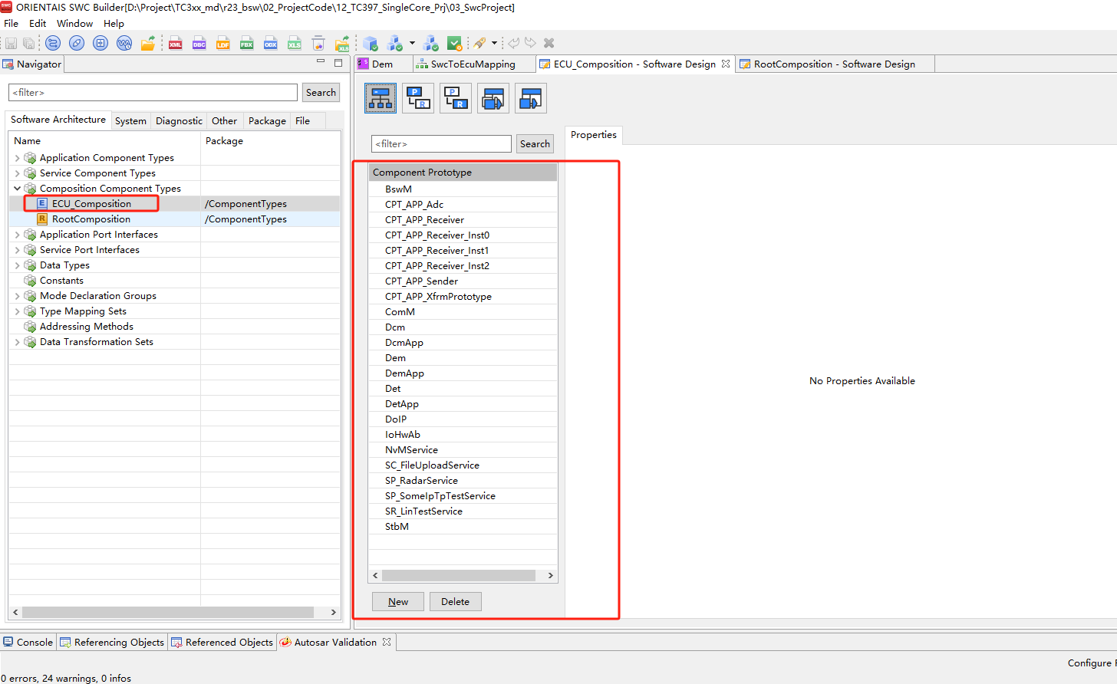Click the green checkmark validation icon
This screenshot has width=1117, height=684.
click(454, 44)
